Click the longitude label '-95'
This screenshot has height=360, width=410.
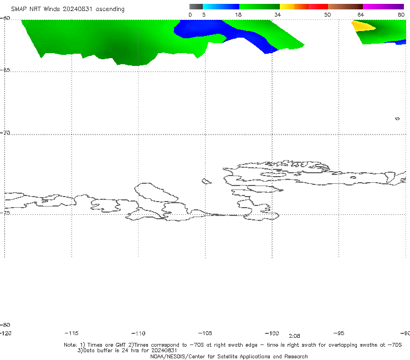click(339, 333)
